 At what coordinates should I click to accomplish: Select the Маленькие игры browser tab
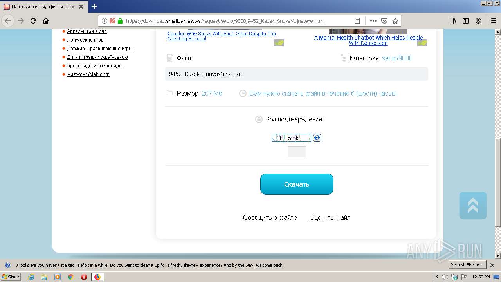43,7
